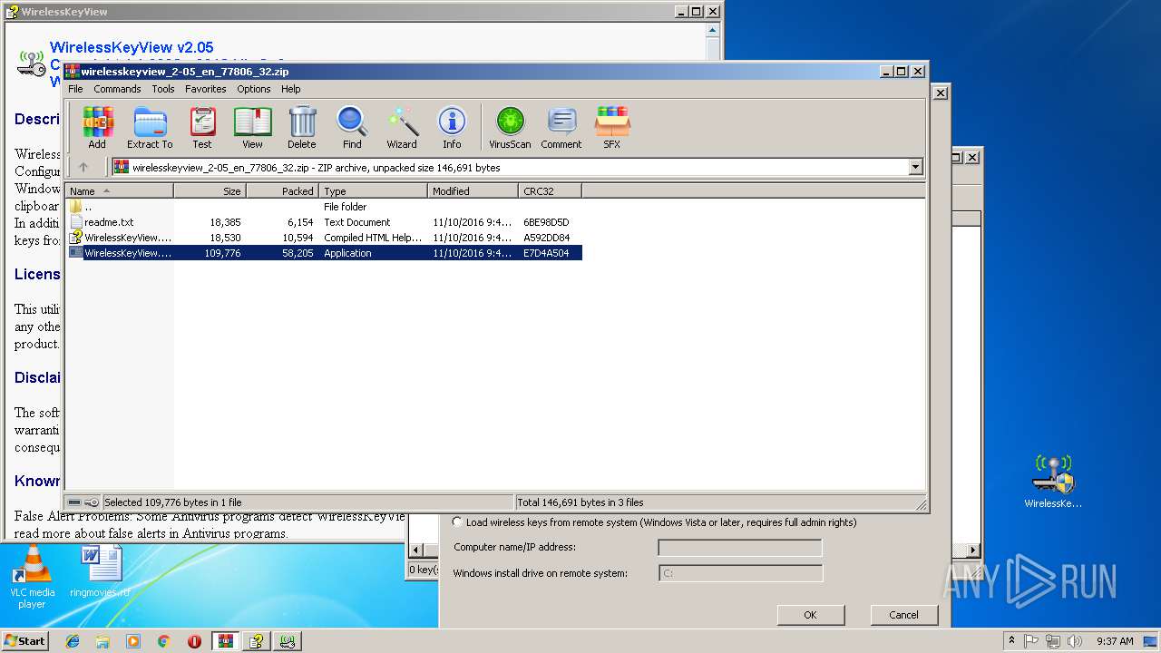Open Windows Media Player taskbar icon

click(x=133, y=641)
